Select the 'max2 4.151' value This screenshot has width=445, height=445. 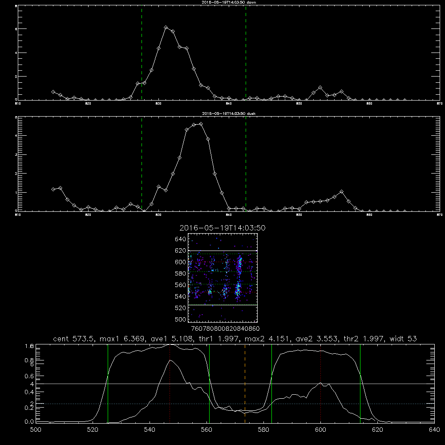pyautogui.click(x=267, y=339)
